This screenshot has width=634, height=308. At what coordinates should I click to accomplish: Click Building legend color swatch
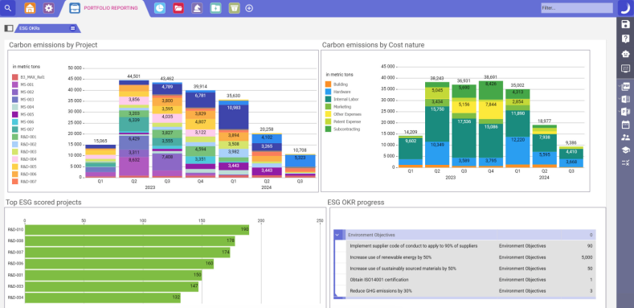pos(329,84)
